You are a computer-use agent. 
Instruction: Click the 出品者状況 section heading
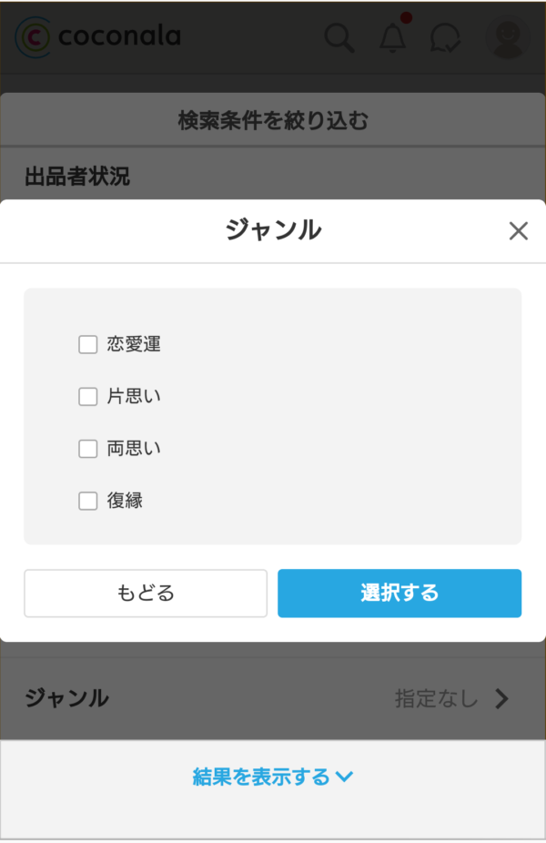click(x=77, y=177)
